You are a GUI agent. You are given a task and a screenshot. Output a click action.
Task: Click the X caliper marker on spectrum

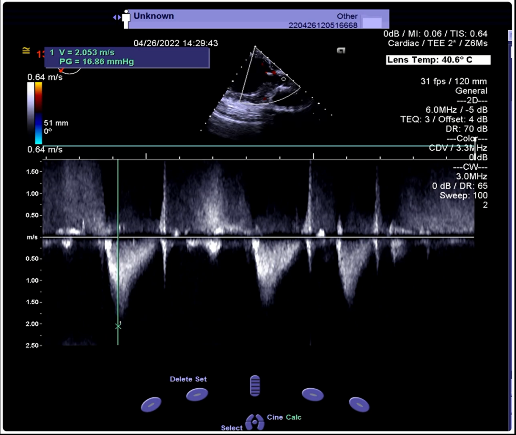[x=118, y=326]
